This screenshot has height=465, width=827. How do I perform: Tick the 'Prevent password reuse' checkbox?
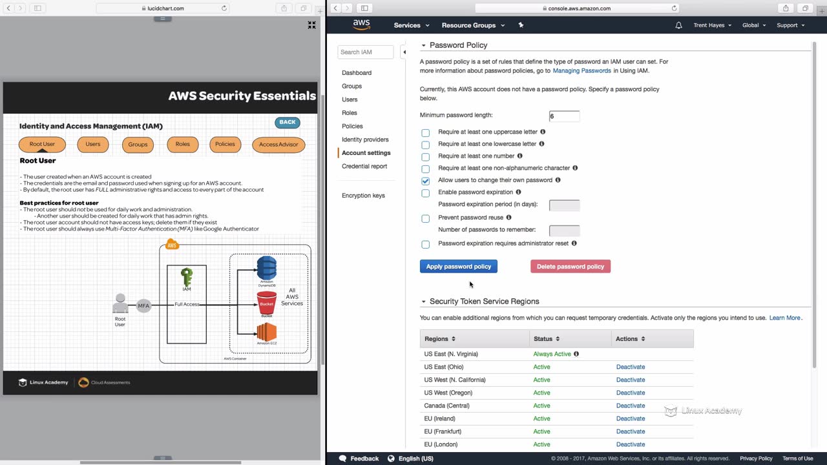pyautogui.click(x=425, y=218)
